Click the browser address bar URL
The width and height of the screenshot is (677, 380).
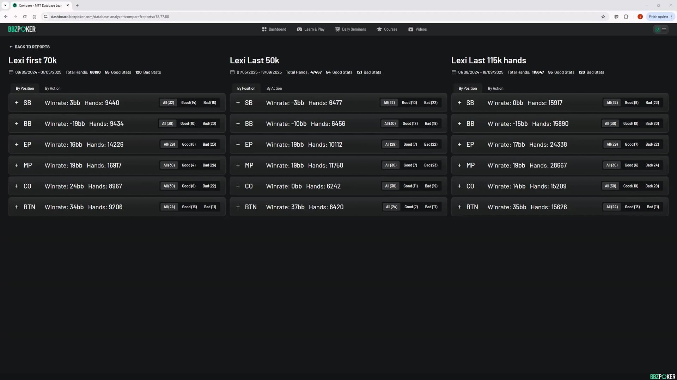(110, 17)
